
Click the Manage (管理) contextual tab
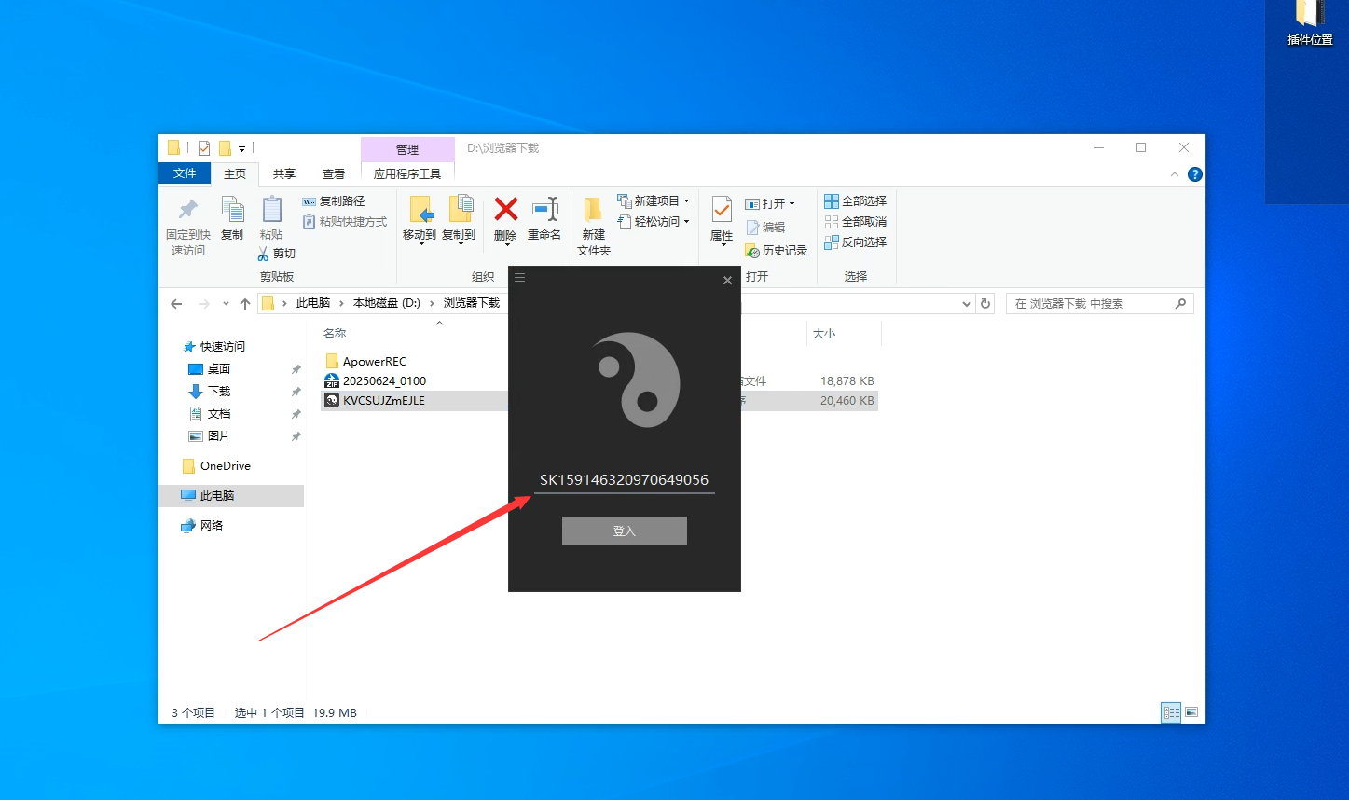(407, 149)
